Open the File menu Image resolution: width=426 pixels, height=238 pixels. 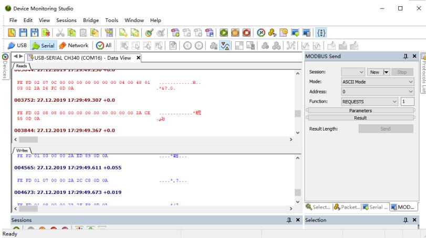(x=13, y=20)
